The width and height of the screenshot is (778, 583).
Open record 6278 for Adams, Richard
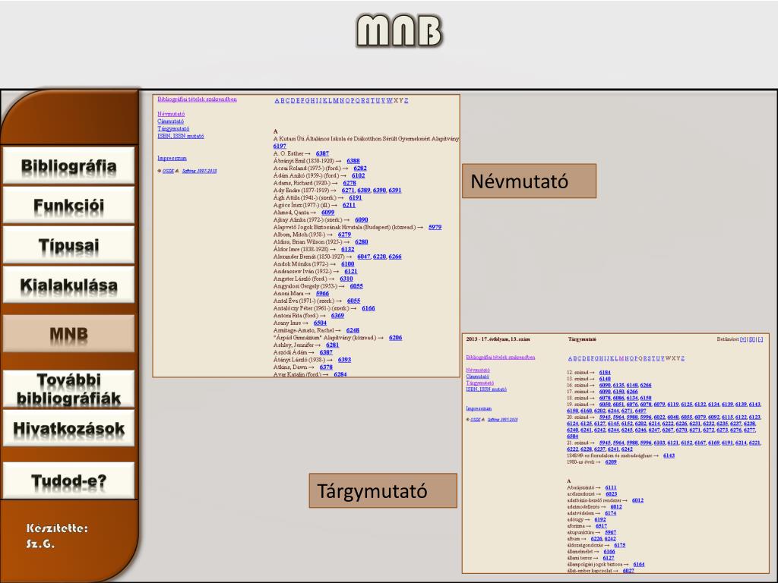[x=349, y=183]
